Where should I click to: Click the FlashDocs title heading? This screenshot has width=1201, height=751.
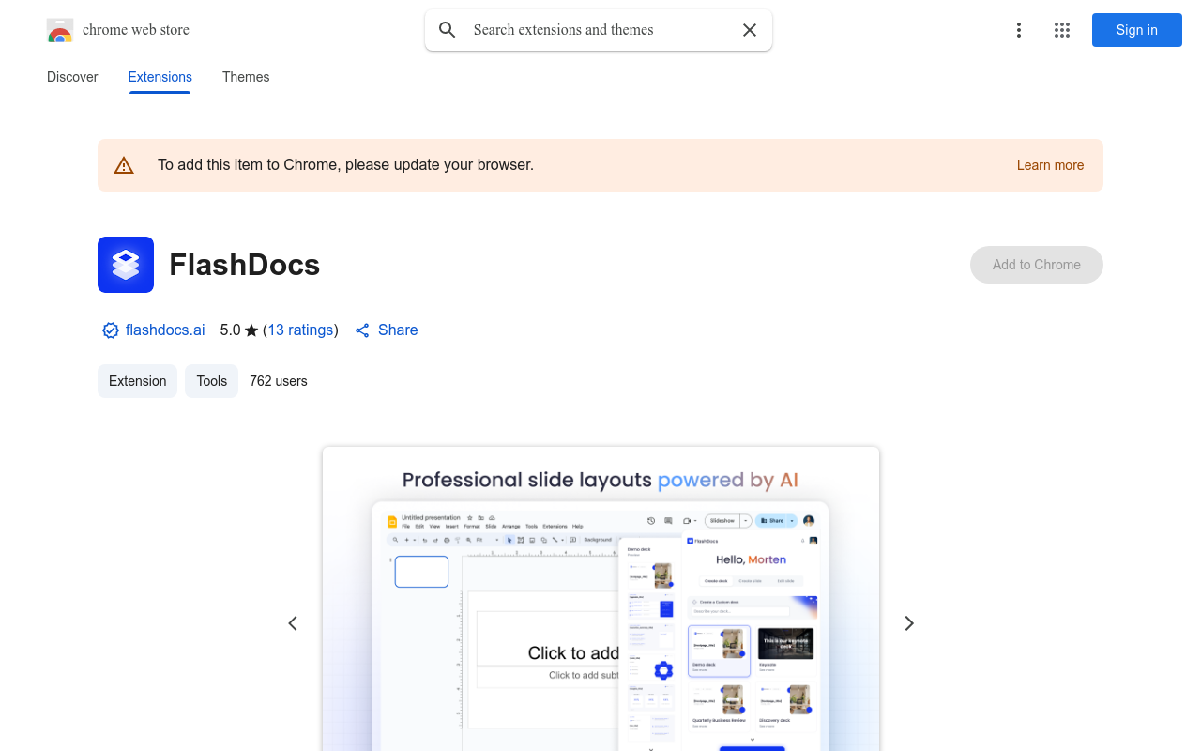point(245,265)
